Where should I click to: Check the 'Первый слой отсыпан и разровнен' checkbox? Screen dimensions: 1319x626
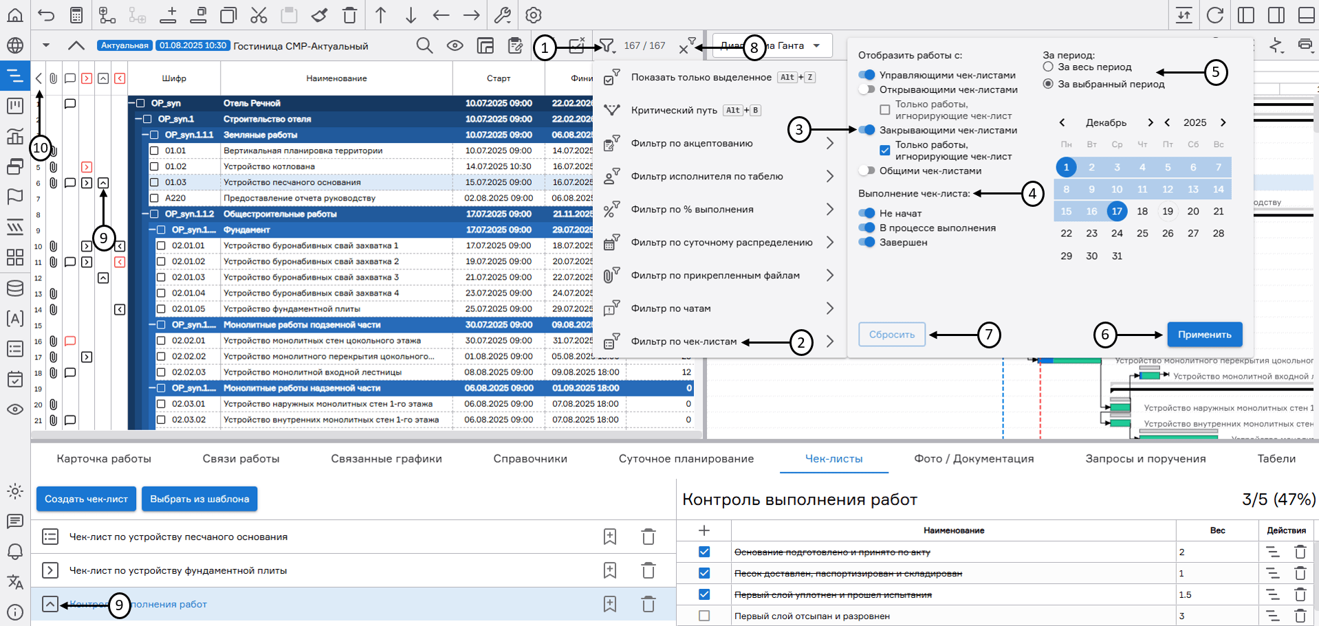pyautogui.click(x=704, y=616)
